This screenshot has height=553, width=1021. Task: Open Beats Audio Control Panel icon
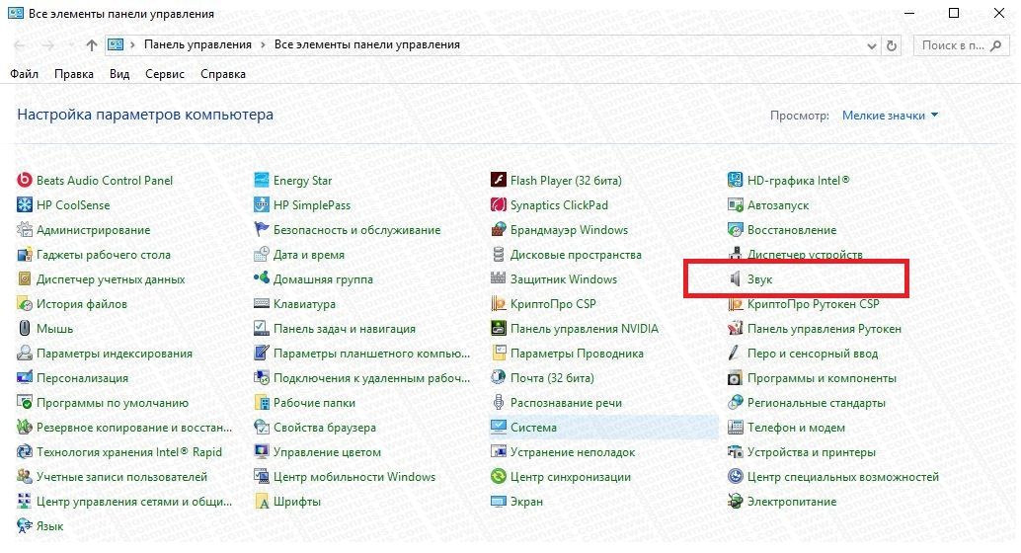point(24,181)
